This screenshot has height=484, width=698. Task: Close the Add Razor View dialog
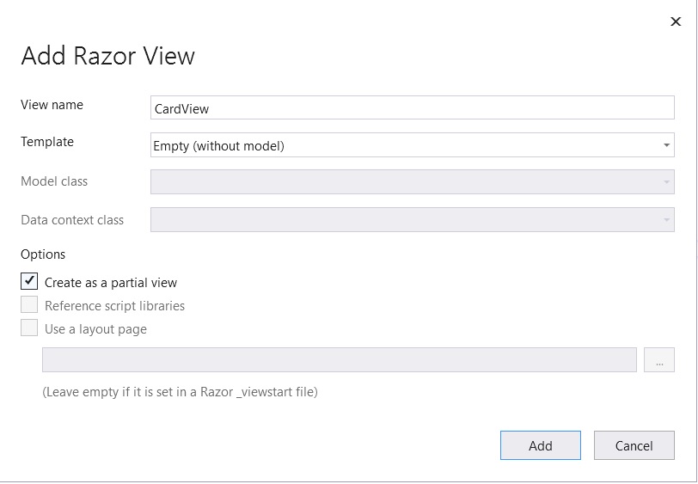676,21
